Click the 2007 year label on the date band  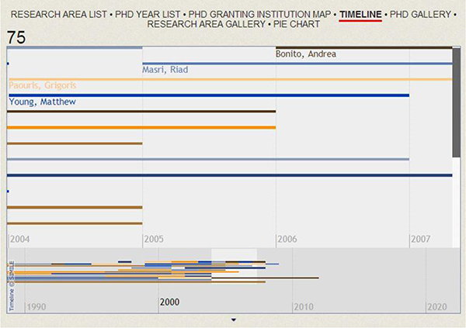(420, 239)
